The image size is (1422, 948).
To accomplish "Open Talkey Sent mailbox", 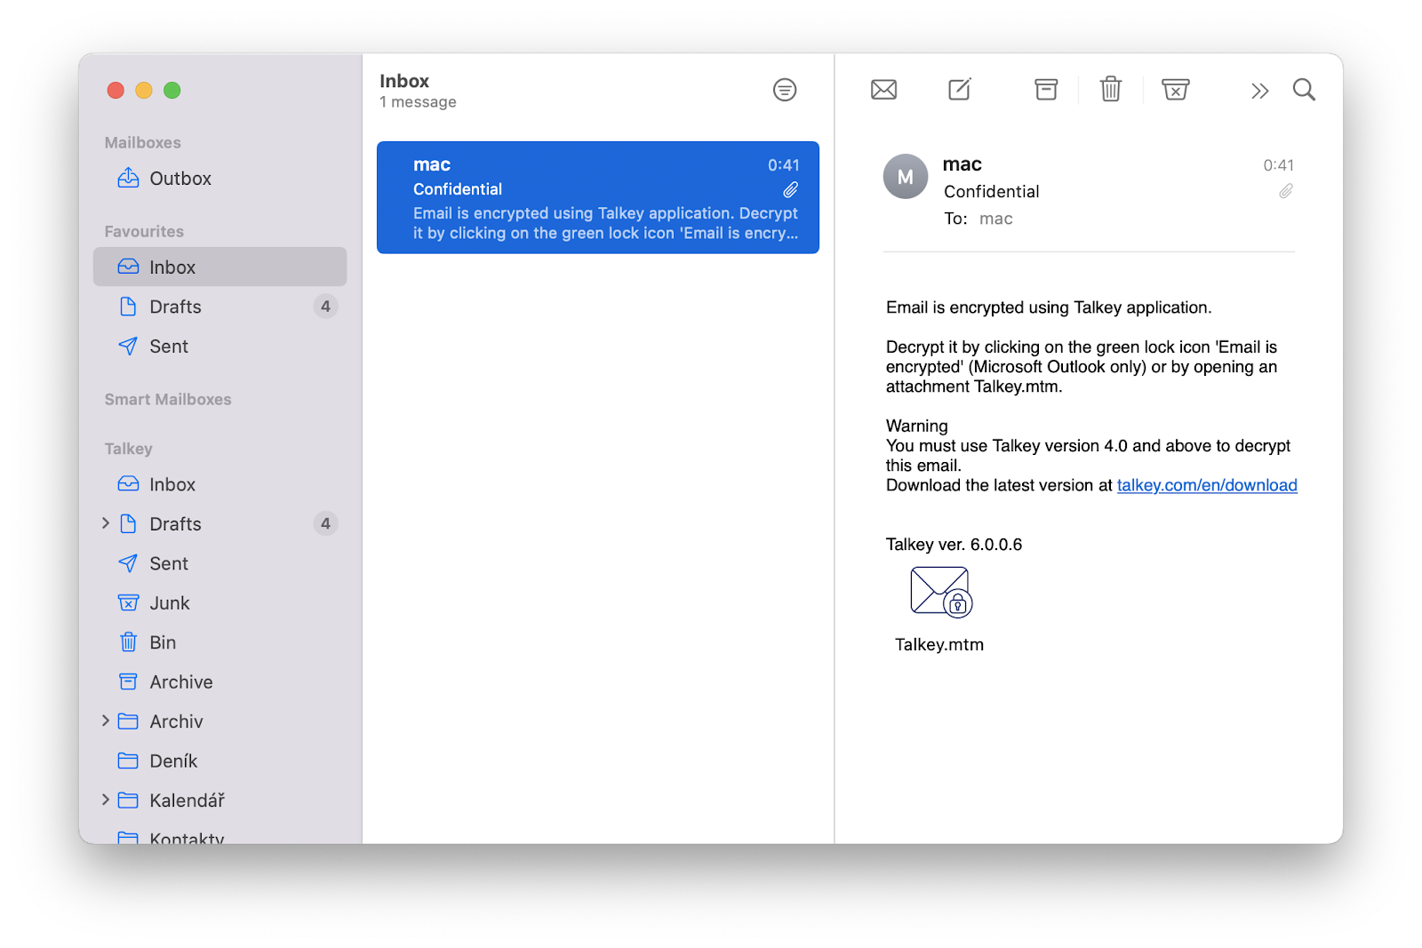I will click(x=220, y=563).
